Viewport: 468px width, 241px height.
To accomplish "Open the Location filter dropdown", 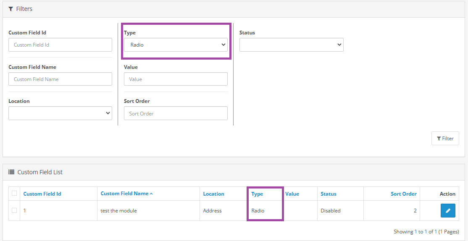I will (60, 113).
